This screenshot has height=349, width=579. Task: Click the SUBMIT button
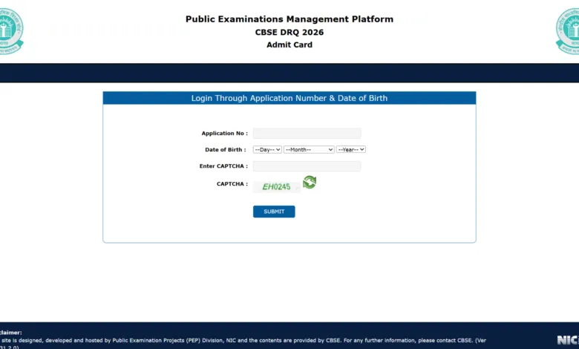274,212
